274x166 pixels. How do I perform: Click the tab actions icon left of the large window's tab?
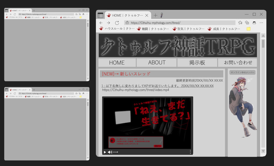[x=101, y=15]
